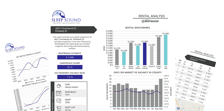Screen dimensions: 224x111
Task: Click the $2,800 axis label
Action: tap(109, 31)
